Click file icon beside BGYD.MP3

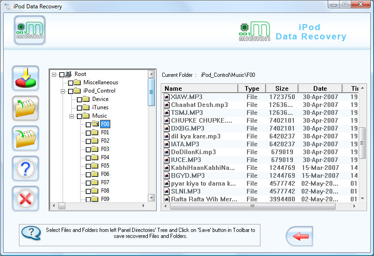166,175
